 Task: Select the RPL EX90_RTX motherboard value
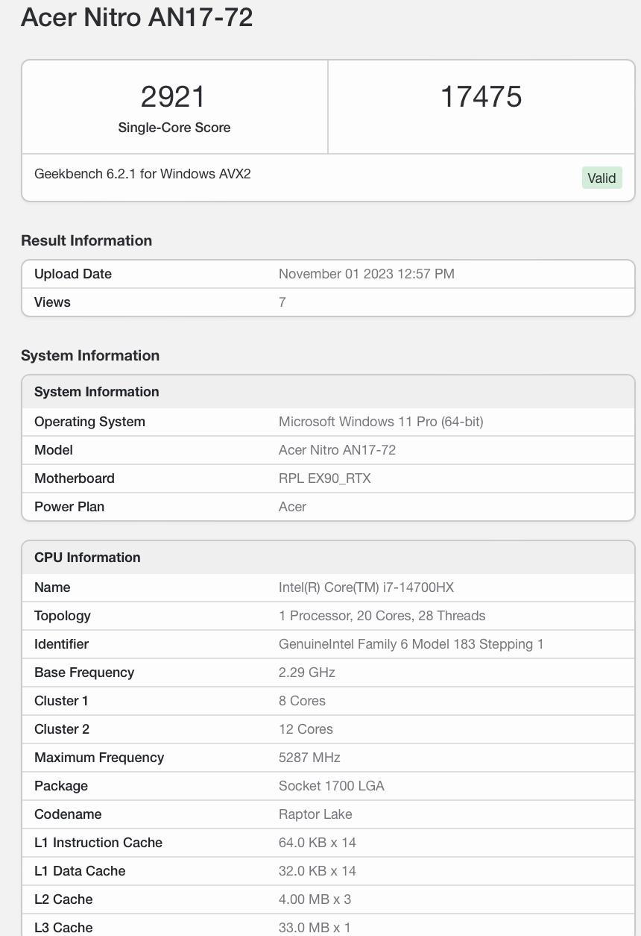click(x=325, y=478)
